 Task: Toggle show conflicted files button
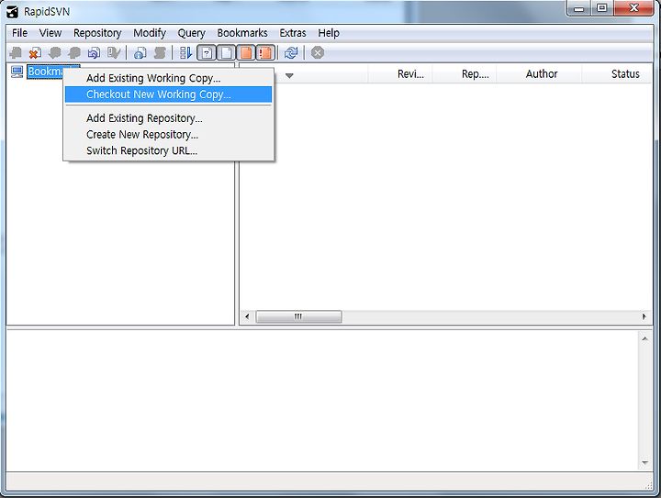pos(265,52)
